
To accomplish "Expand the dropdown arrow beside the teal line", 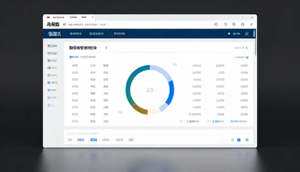I will pyautogui.click(x=247, y=57).
